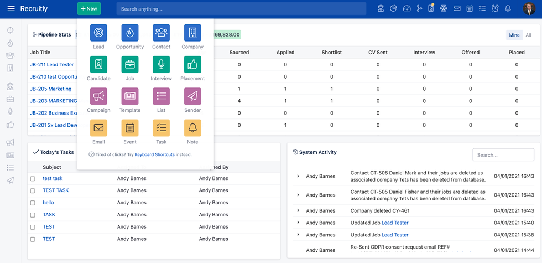The height and width of the screenshot is (263, 542).
Task: Expand the Contact CT-505 Daniel Fisher activity row
Action: point(298,195)
